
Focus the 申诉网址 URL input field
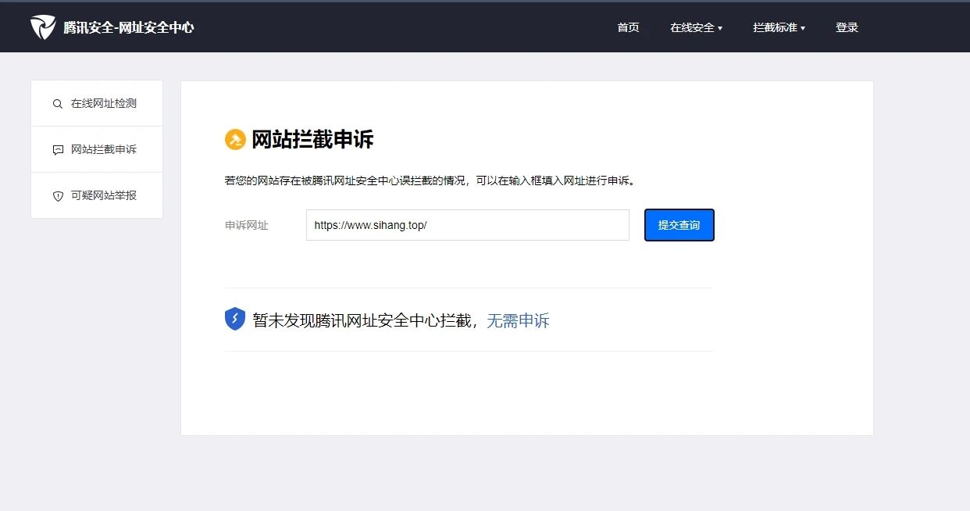click(x=468, y=225)
